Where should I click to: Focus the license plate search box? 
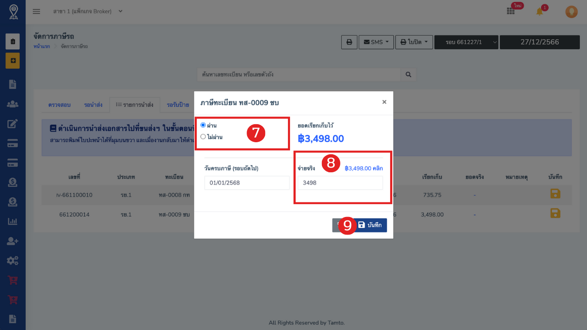tap(299, 74)
